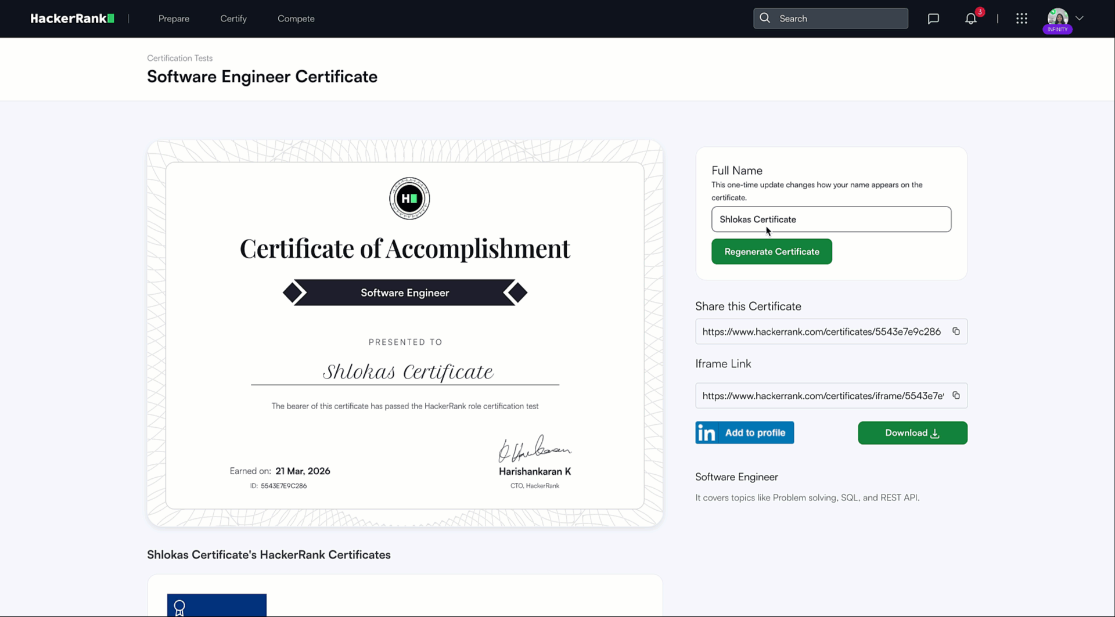Open the Compete menu

[x=296, y=19]
